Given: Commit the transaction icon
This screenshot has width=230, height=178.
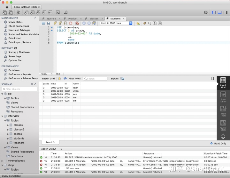Looking at the screenshot, I should click(84, 23).
